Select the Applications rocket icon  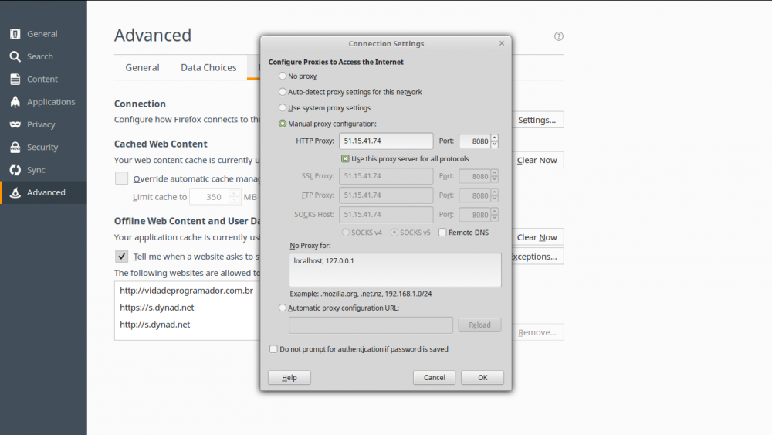15,102
